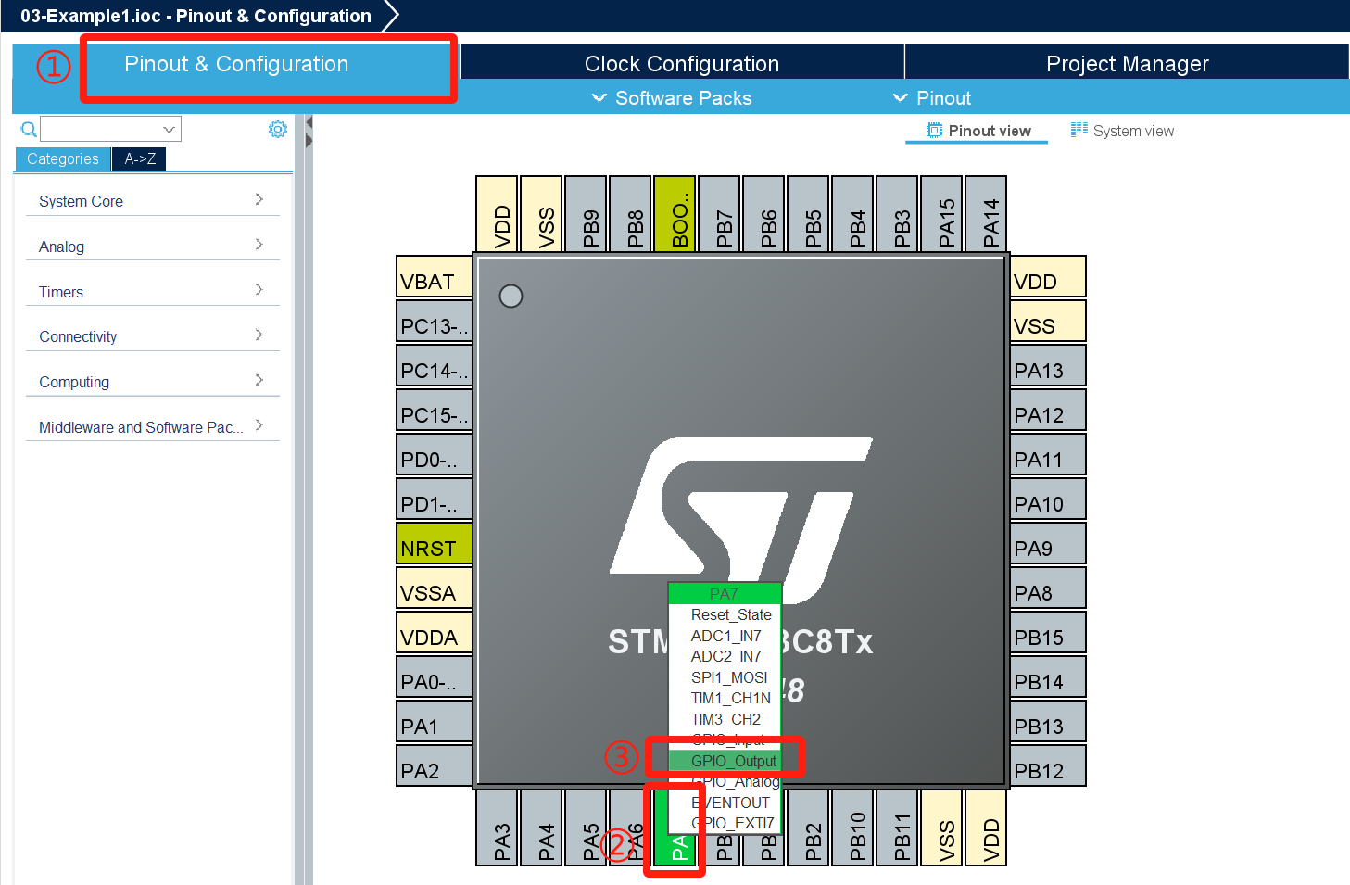1350x885 pixels.
Task: Open the settings gear in the categories panel
Action: (x=277, y=129)
